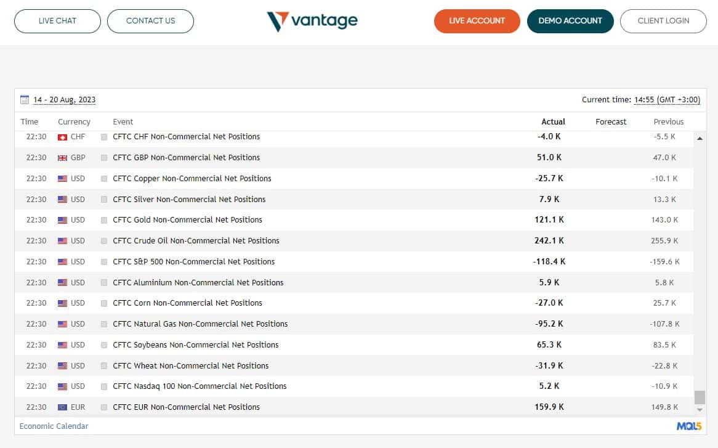The image size is (718, 448).
Task: Click the UK flag icon in GBP row
Action: 62,158
